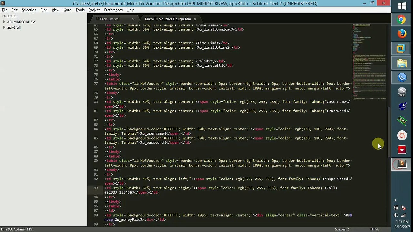Image resolution: width=413 pixels, height=232 pixels.
Task: Expand the API-MIKROTIKNEW folder arrow
Action: (4, 22)
